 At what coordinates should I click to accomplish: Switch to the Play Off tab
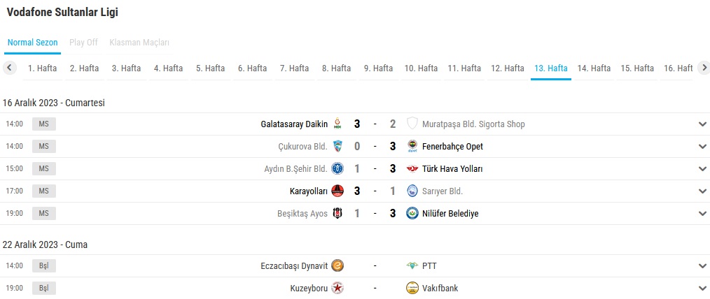83,43
